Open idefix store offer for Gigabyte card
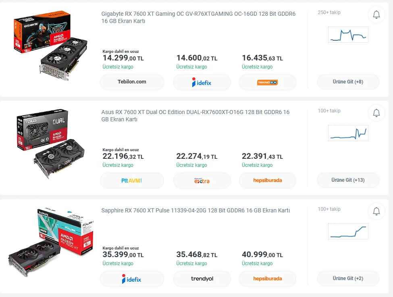The image size is (393, 297). (x=202, y=82)
